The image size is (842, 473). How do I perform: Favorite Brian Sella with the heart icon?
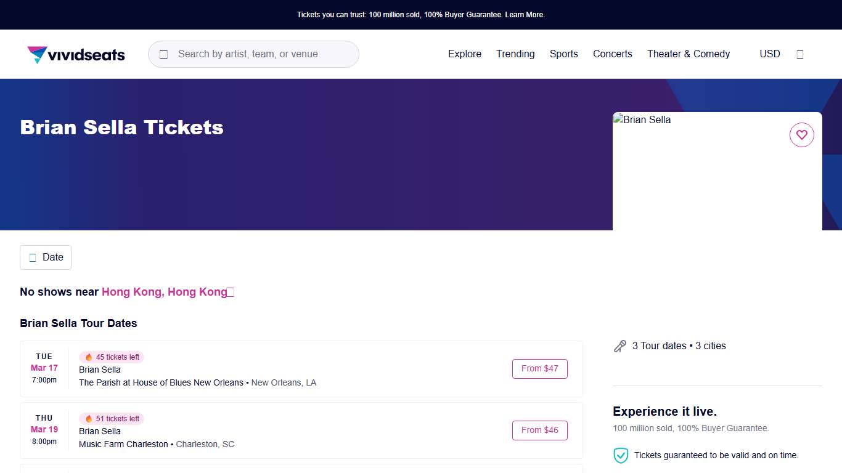pos(801,135)
